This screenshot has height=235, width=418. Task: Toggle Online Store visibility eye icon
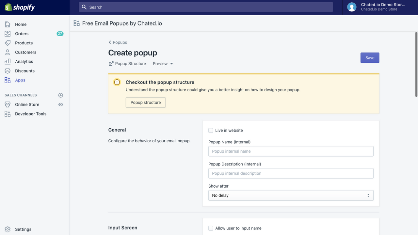[x=60, y=104]
